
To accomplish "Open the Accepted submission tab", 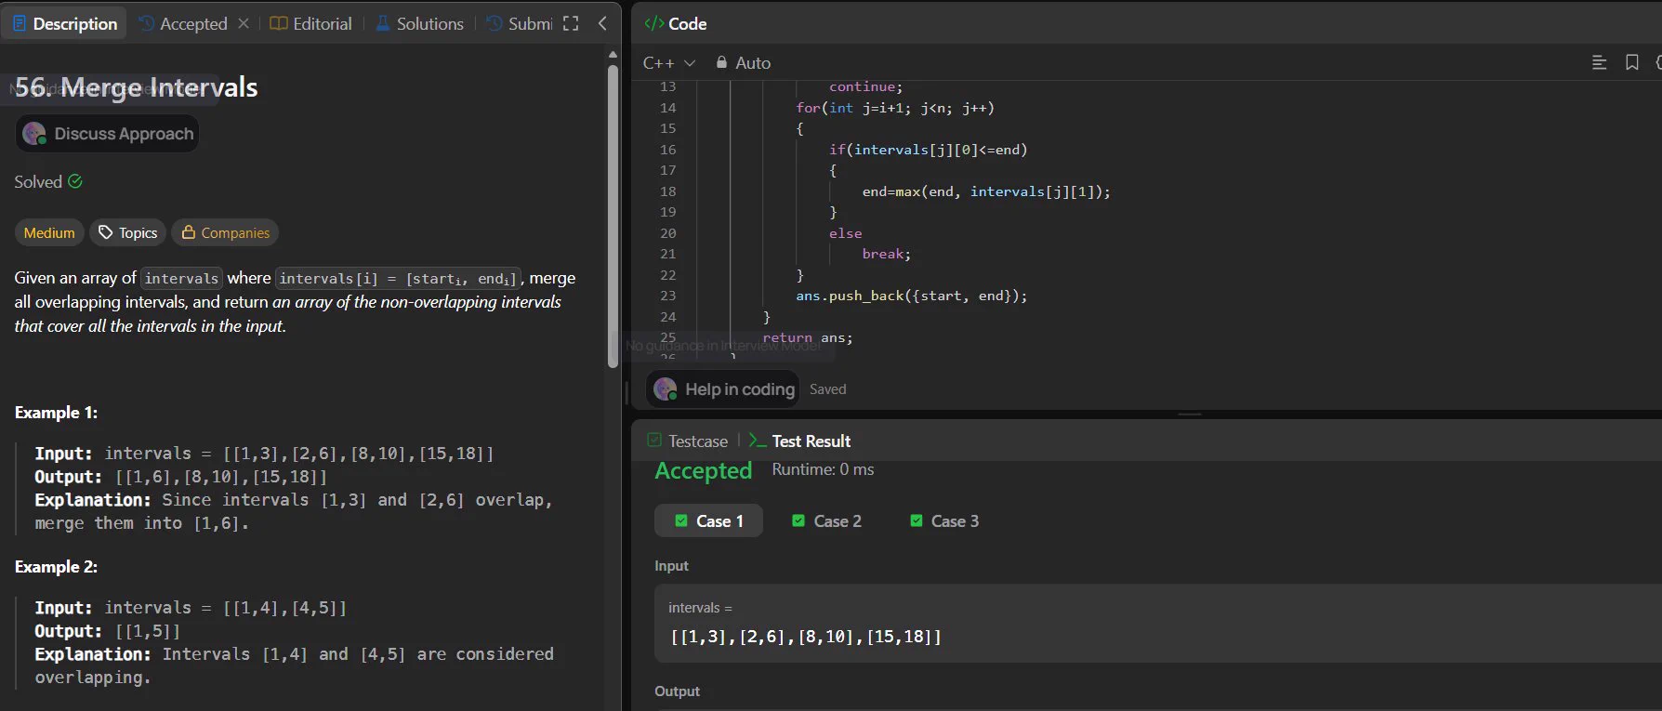I will tap(183, 23).
